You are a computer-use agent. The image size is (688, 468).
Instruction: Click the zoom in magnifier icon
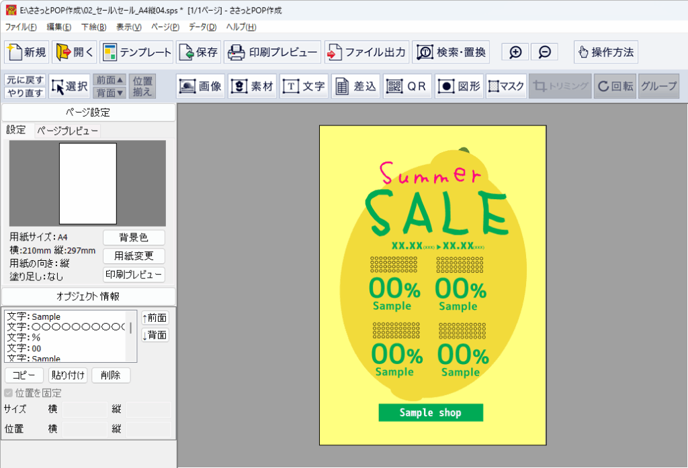(515, 52)
